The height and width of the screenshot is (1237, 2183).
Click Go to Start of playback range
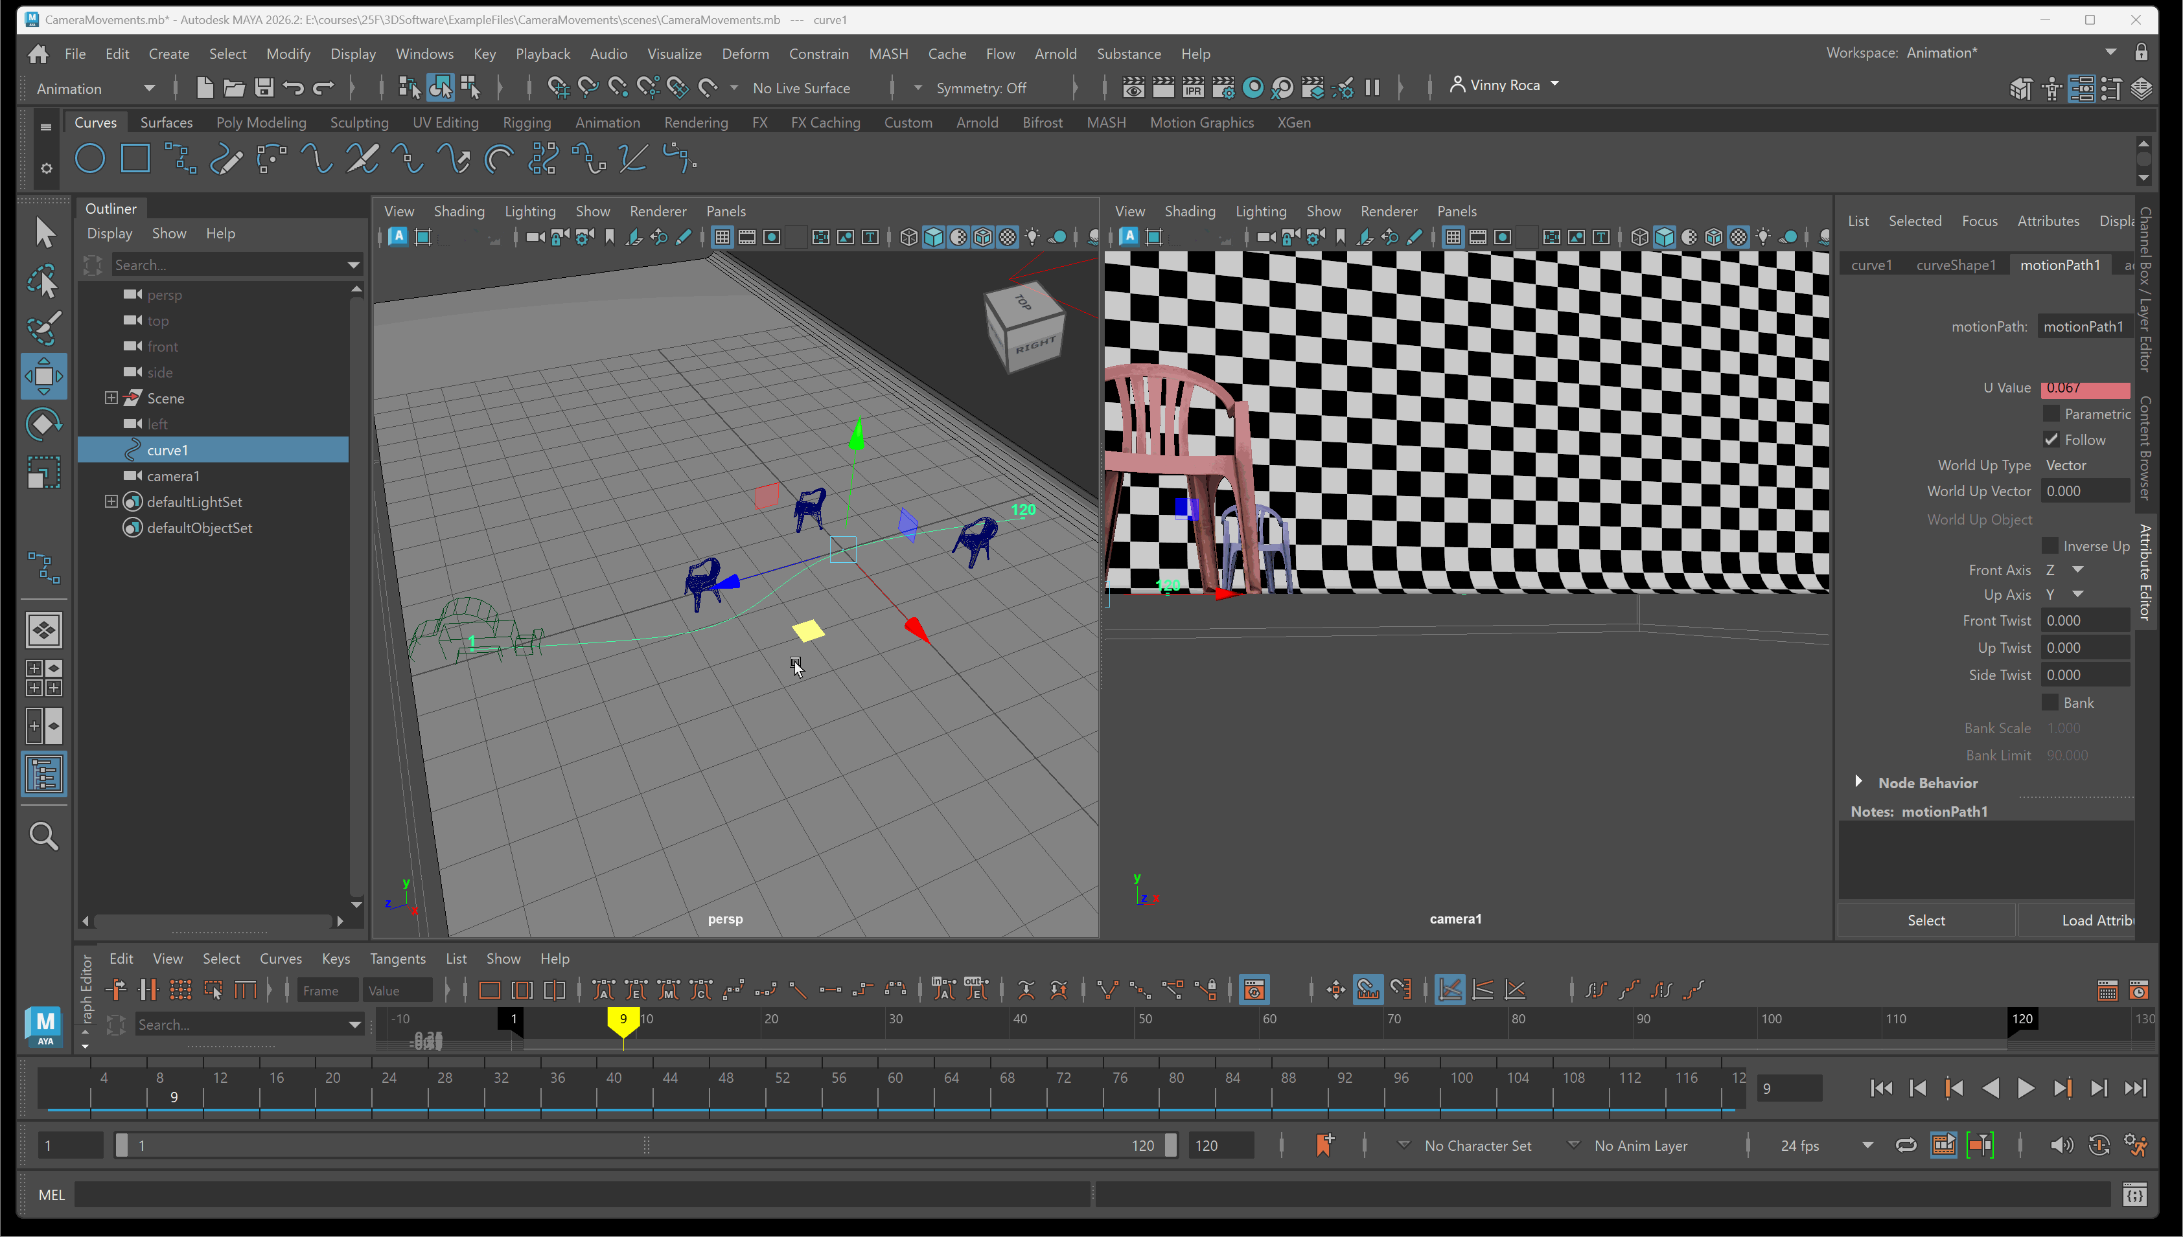pos(1881,1088)
